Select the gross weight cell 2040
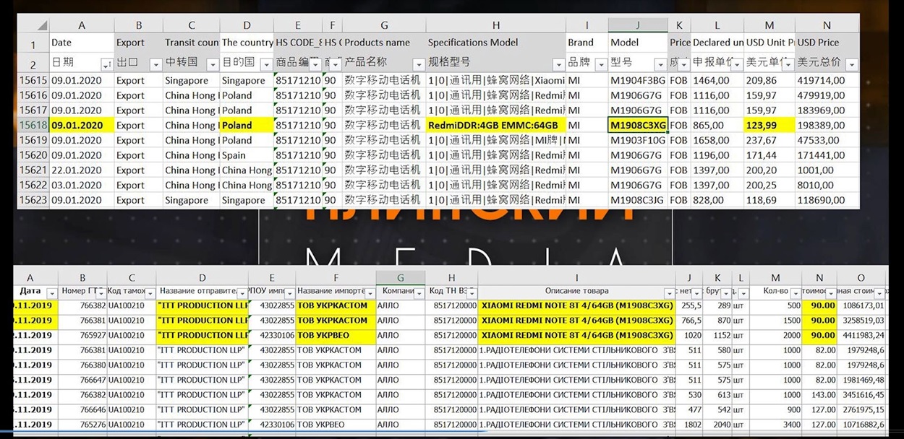Screen dimensions: 904x439 716,425
